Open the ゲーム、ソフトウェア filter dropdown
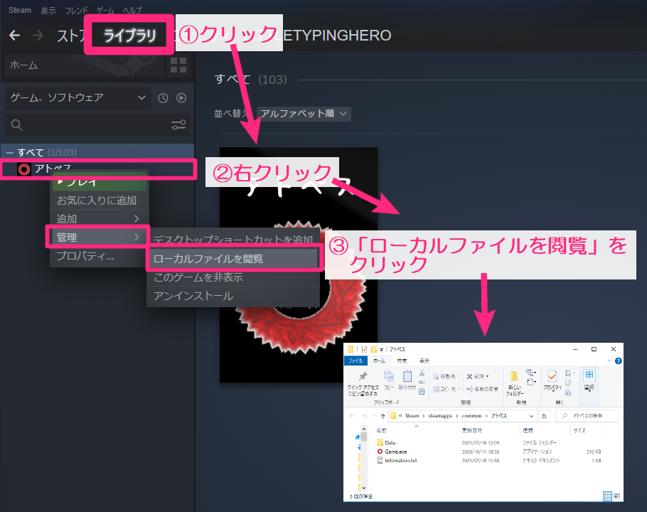 77,97
